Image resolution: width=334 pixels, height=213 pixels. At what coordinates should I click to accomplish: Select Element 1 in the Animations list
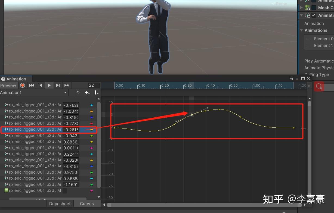pyautogui.click(x=323, y=45)
